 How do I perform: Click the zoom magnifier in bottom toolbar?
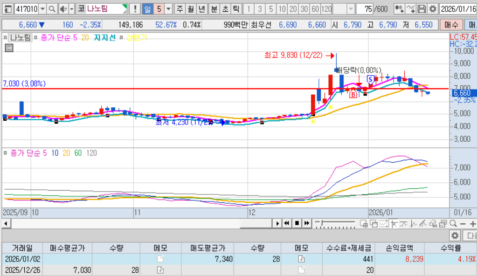click(x=453, y=224)
